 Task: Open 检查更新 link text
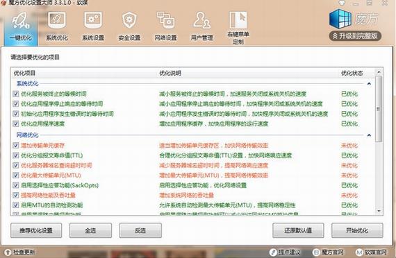tap(24, 252)
